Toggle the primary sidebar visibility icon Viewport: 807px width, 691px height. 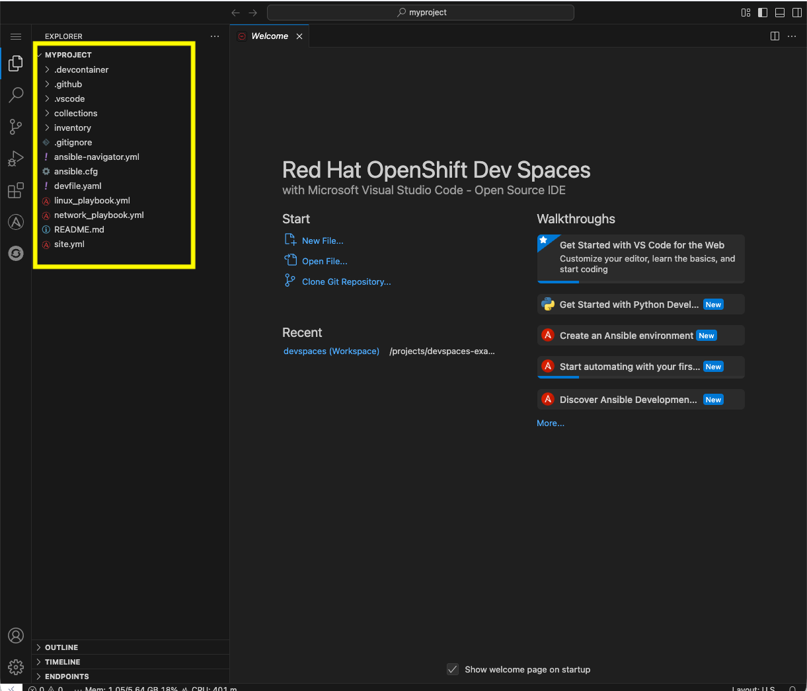[763, 12]
